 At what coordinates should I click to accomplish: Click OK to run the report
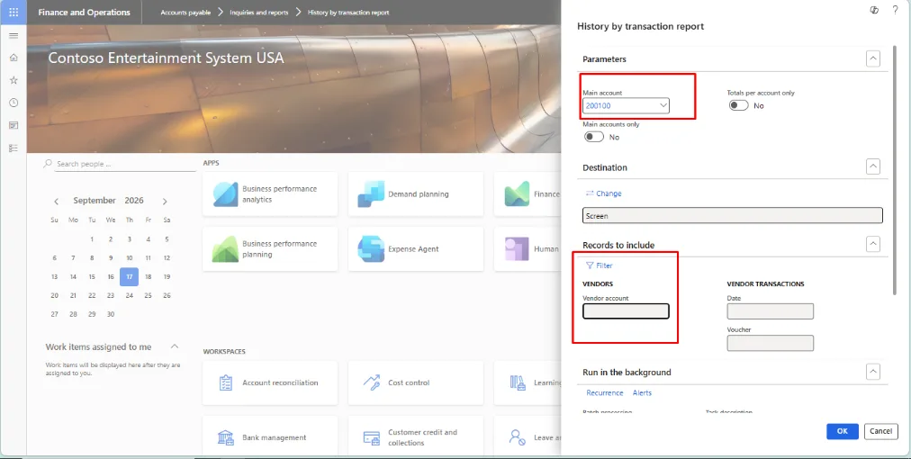point(843,431)
